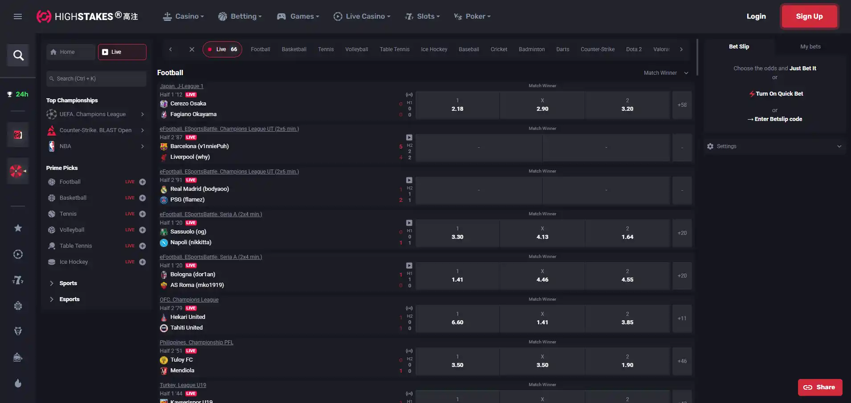Select the Counter-Strike sport tab
851x403 pixels.
pos(597,49)
